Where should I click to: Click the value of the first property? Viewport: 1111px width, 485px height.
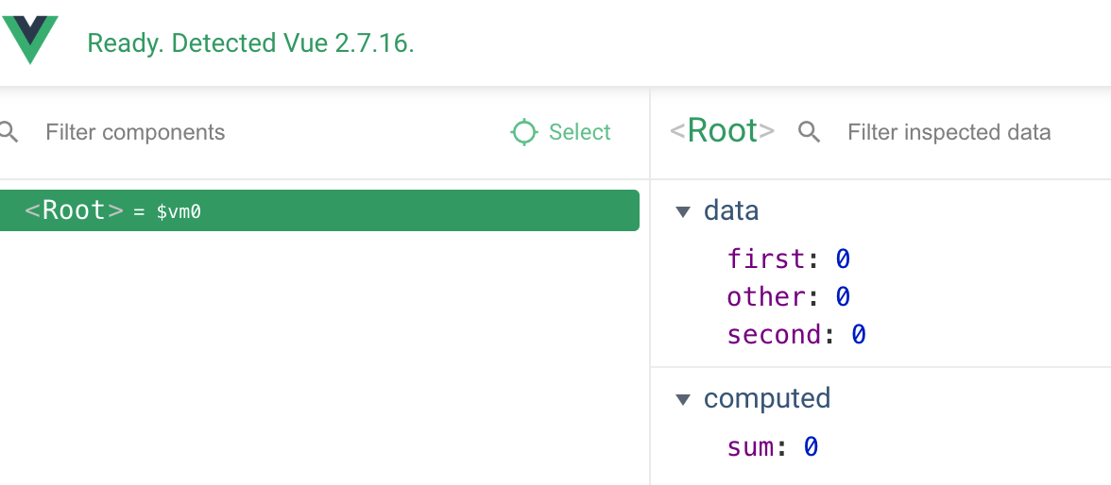(x=843, y=259)
